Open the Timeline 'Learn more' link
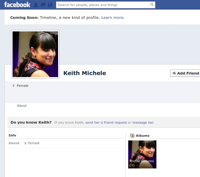The height and width of the screenshot is (177, 200). tap(112, 17)
